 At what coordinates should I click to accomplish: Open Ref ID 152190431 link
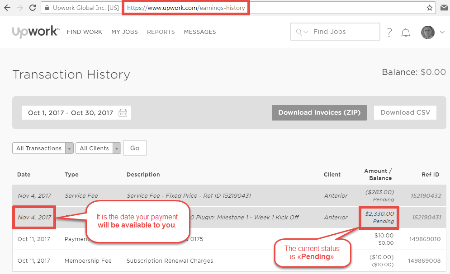[x=426, y=217]
